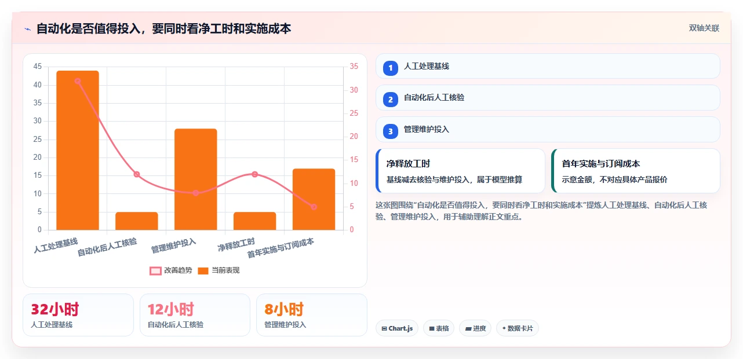743x359 pixels.
Task: Click the 人工处理基线 orange bar
Action: click(78, 150)
